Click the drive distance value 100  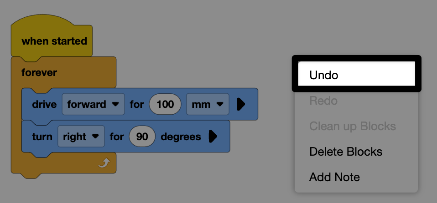pyautogui.click(x=165, y=105)
